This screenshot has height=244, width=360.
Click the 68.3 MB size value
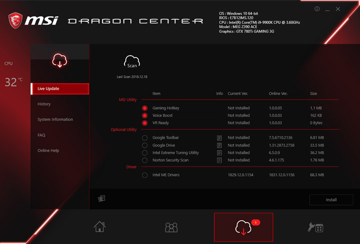tap(317, 175)
